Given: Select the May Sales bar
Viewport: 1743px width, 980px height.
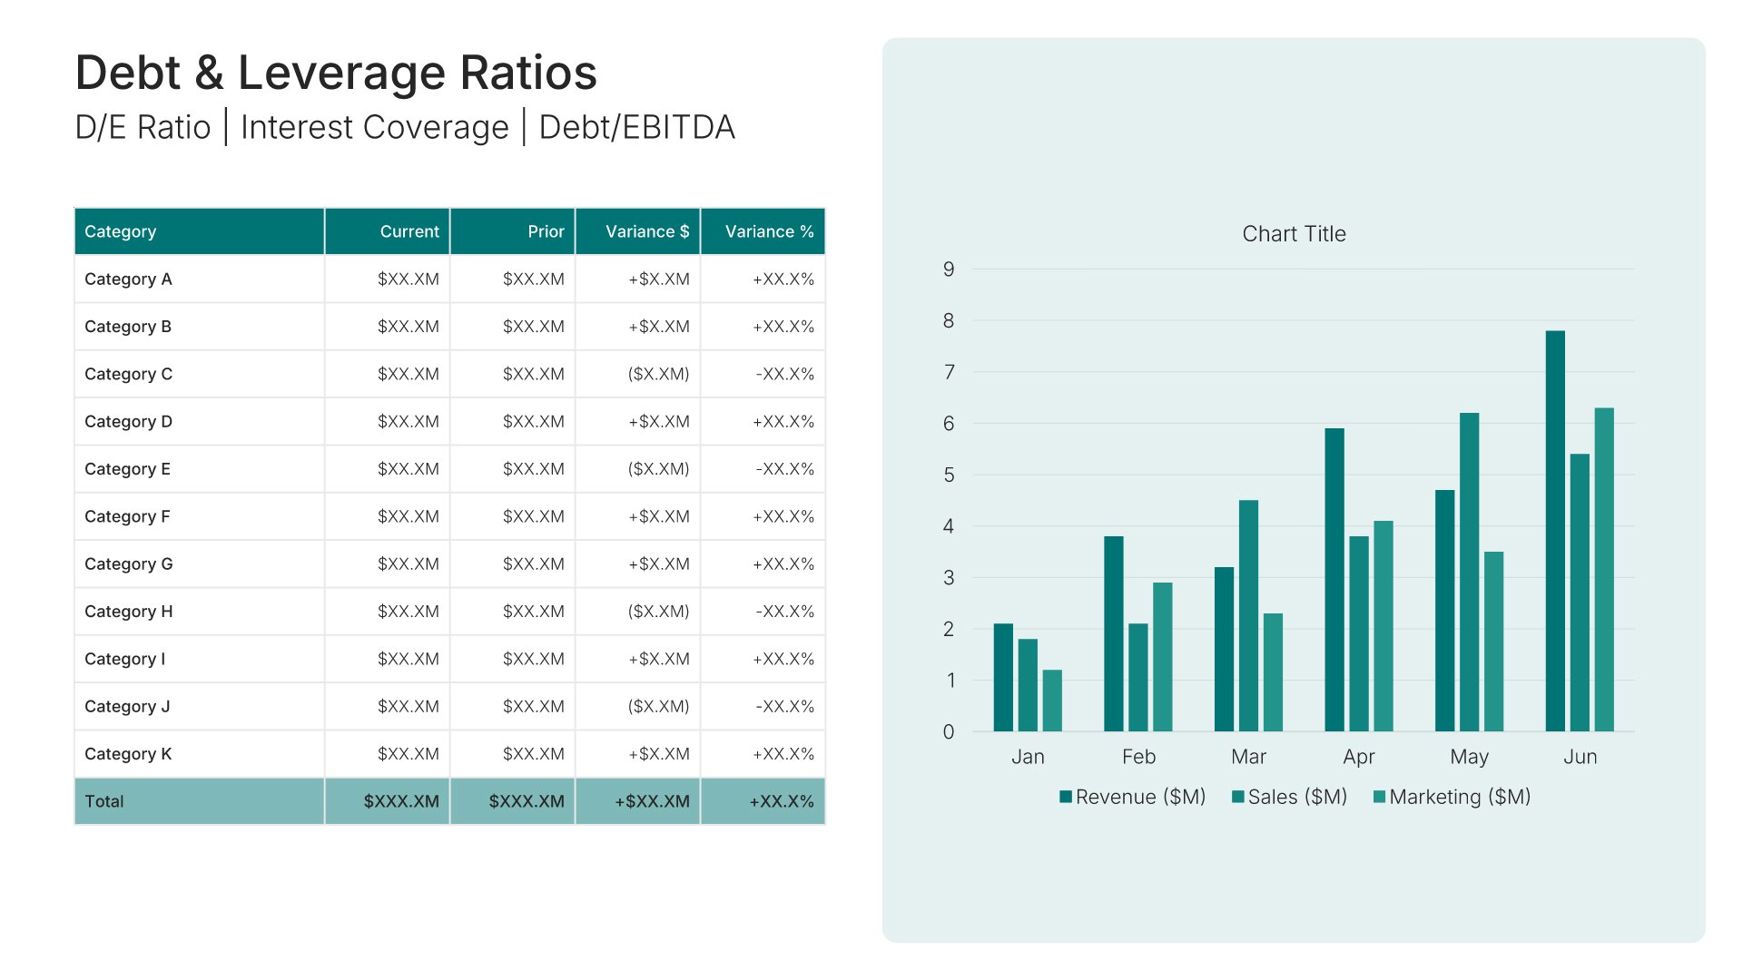Looking at the screenshot, I should tap(1469, 572).
